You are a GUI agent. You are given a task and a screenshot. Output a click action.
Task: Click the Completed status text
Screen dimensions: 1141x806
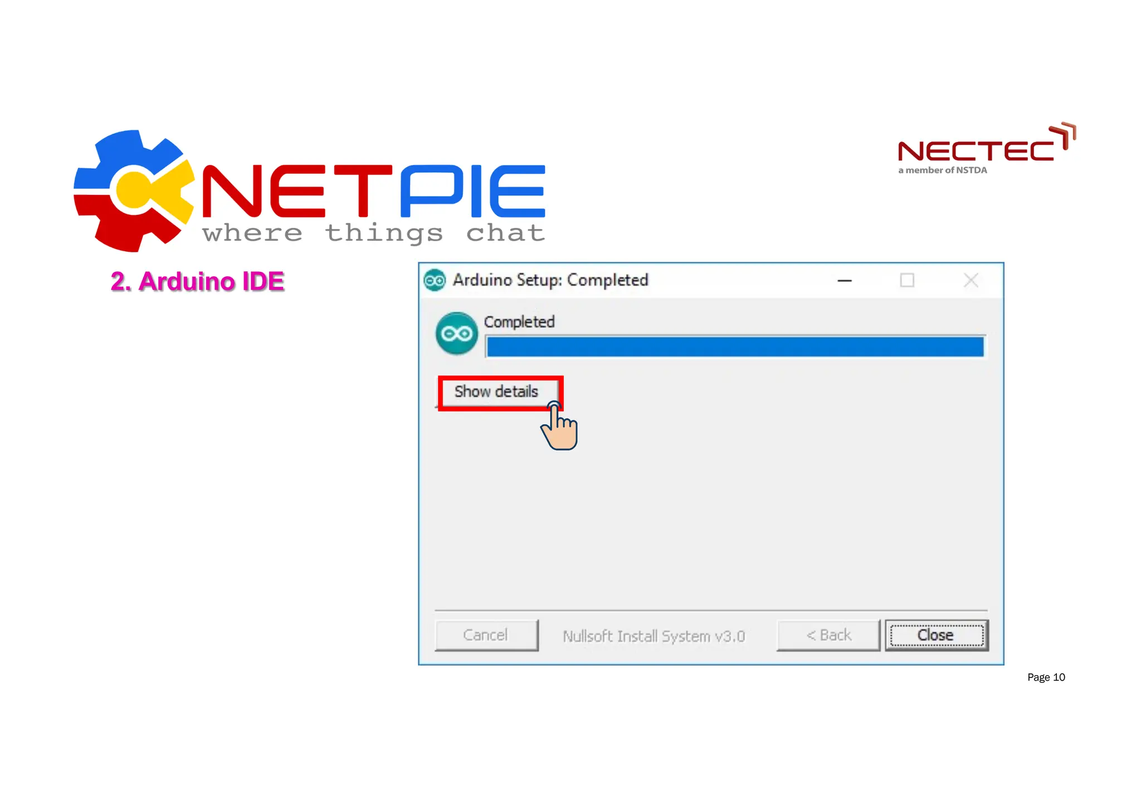point(519,322)
